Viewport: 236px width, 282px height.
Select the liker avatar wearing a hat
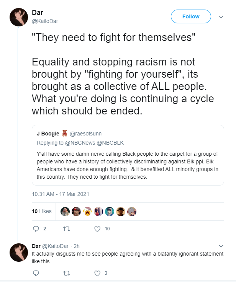(121, 212)
